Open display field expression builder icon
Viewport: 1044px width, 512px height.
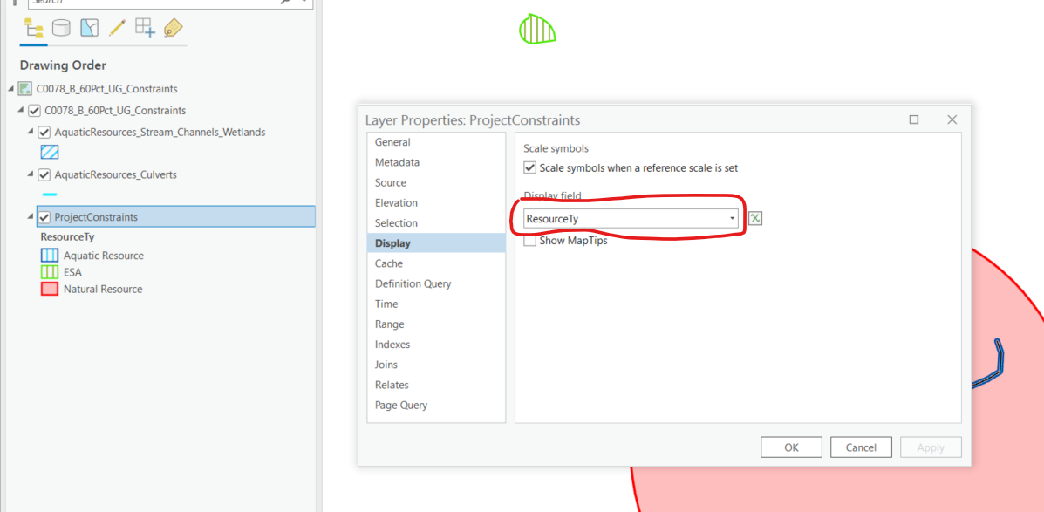point(755,218)
